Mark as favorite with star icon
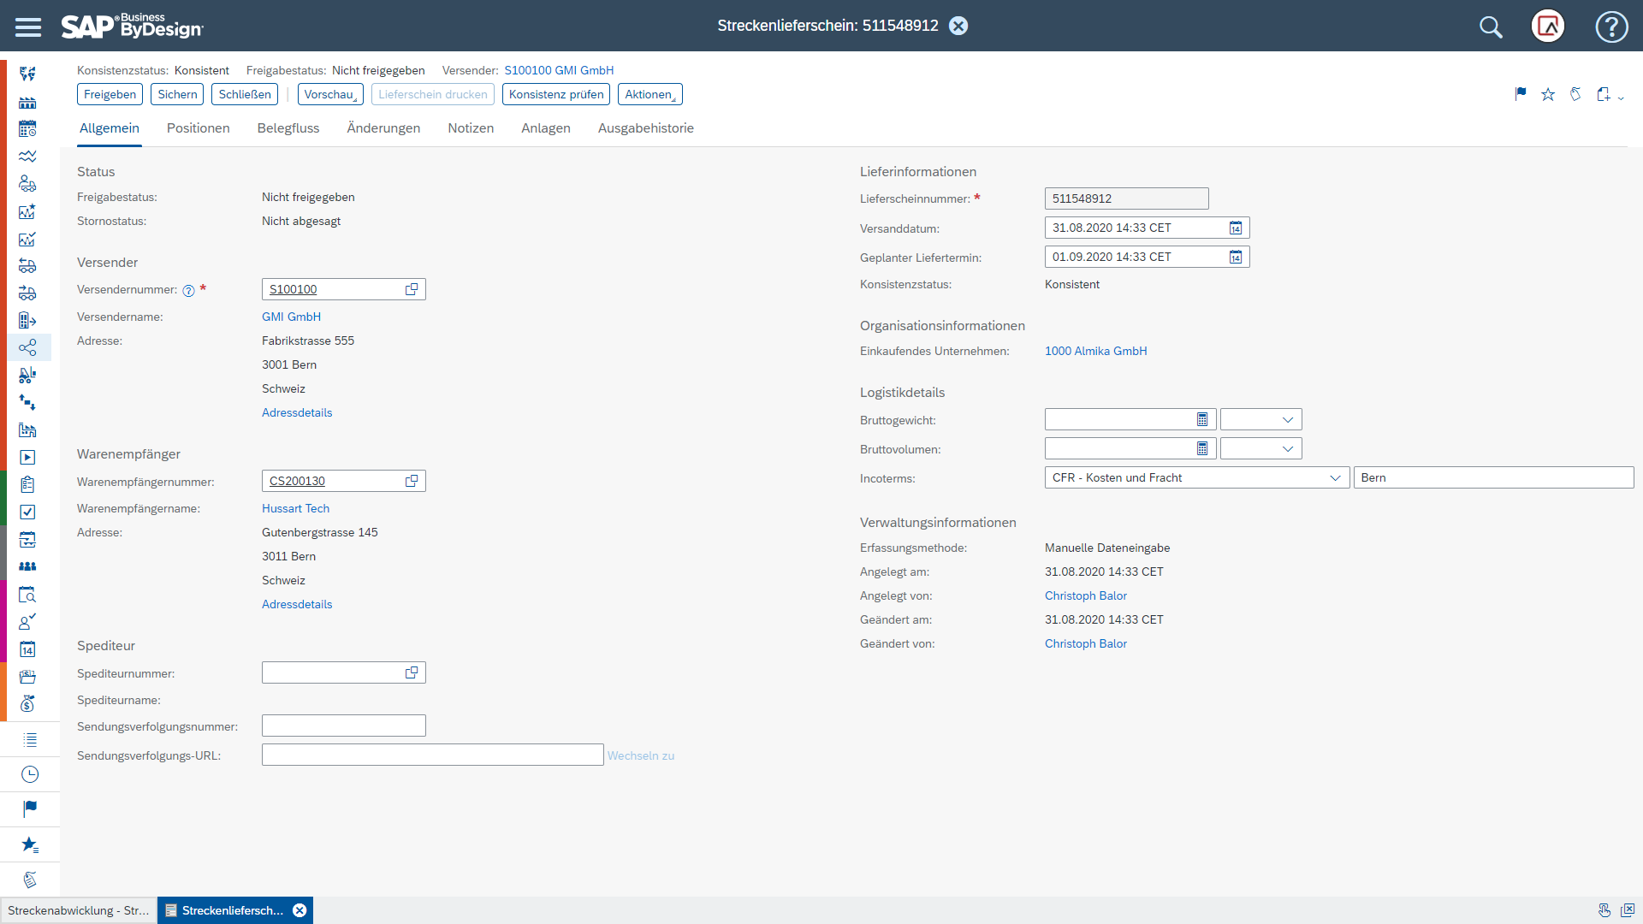Viewport: 1643px width, 924px height. click(x=1548, y=94)
